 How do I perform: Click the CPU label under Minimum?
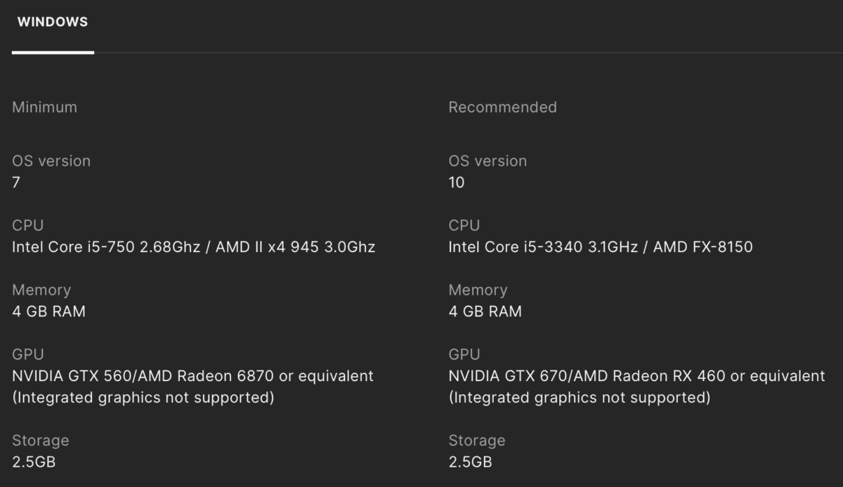(x=27, y=225)
